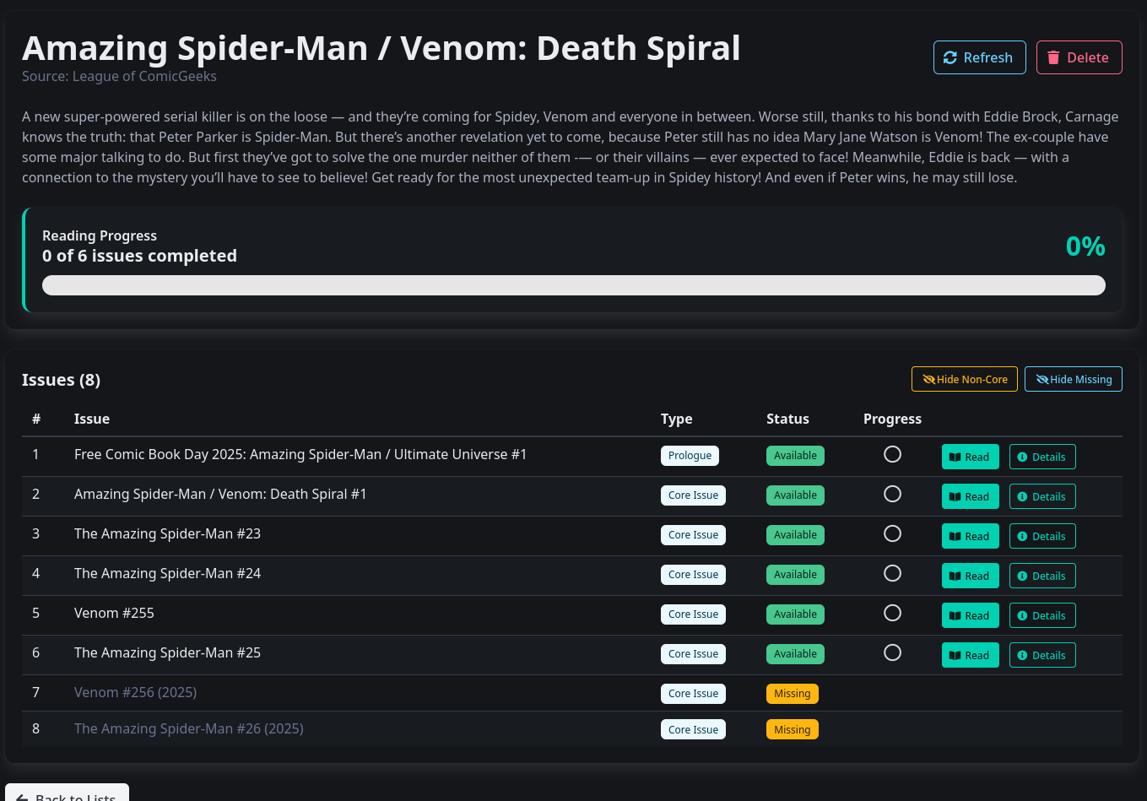Click the Prologue type badge
Image resolution: width=1147 pixels, height=801 pixels.
tap(690, 455)
